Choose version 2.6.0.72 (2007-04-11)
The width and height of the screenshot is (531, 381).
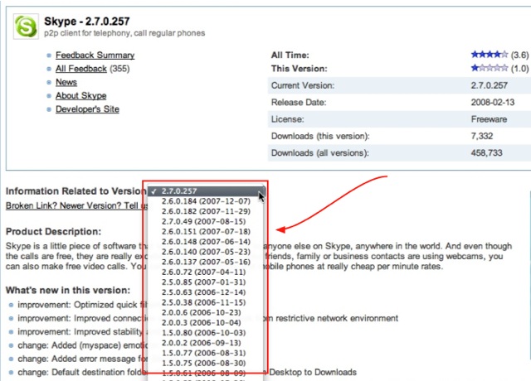pyautogui.click(x=206, y=272)
